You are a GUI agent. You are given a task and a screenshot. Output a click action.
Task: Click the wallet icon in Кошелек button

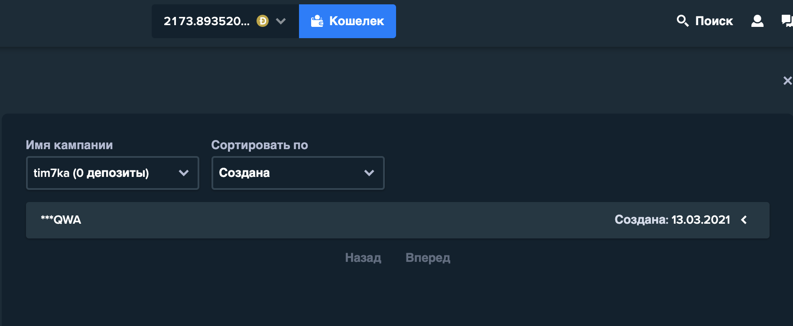coord(317,21)
